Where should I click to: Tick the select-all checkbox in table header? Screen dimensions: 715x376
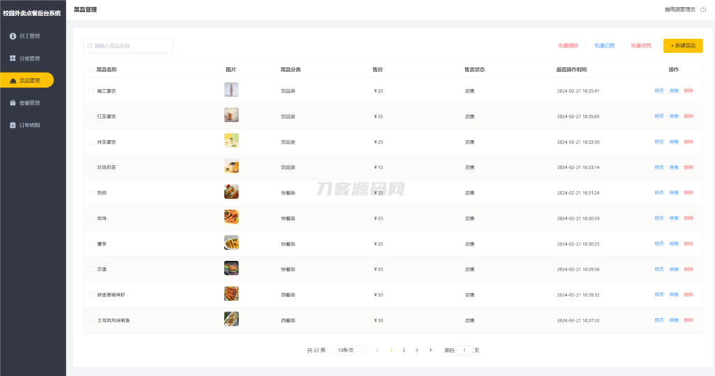(x=90, y=70)
